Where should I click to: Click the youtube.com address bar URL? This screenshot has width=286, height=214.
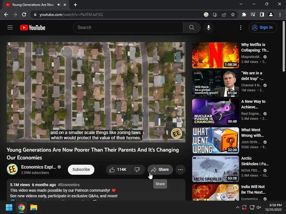[71, 14]
